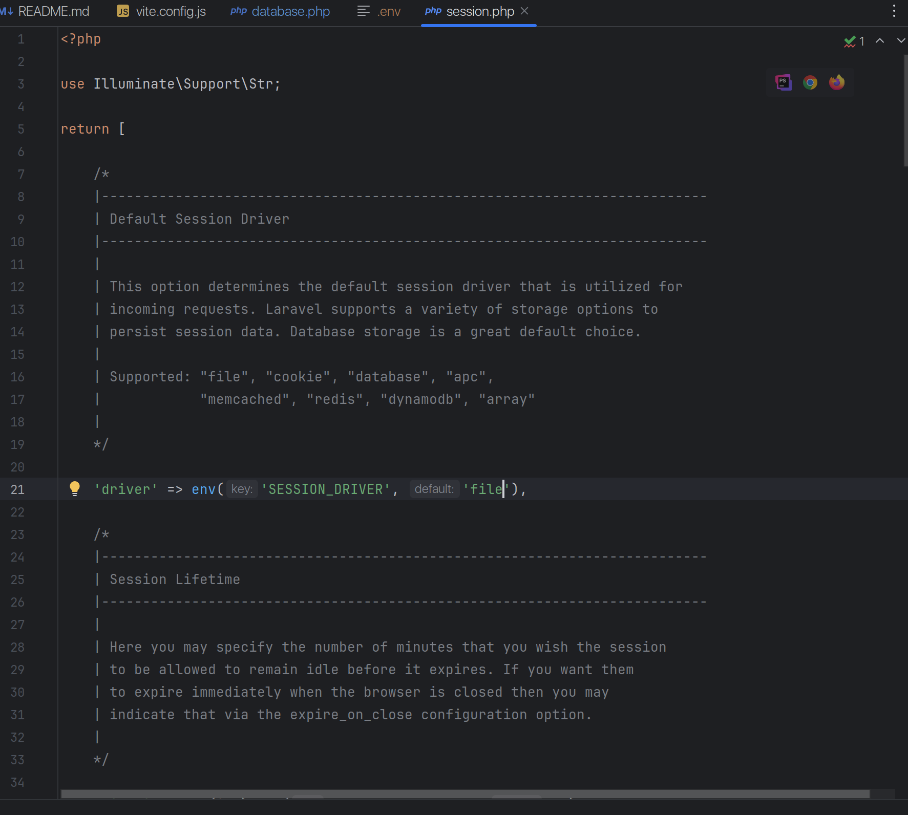Click "dynamodb" in the comment
908x815 pixels.
pyautogui.click(x=421, y=399)
